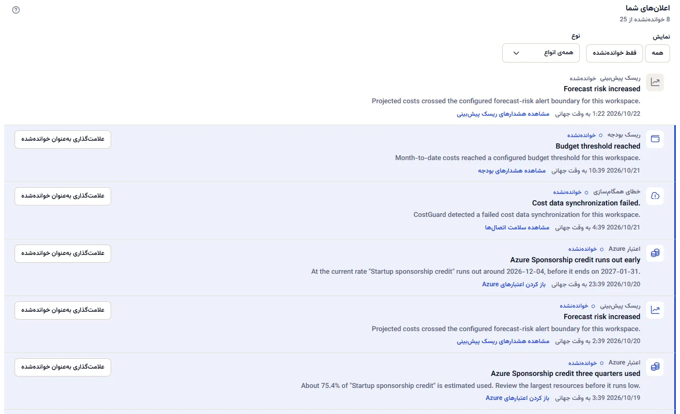
Task: Open the help question mark icon
Action: pos(16,10)
